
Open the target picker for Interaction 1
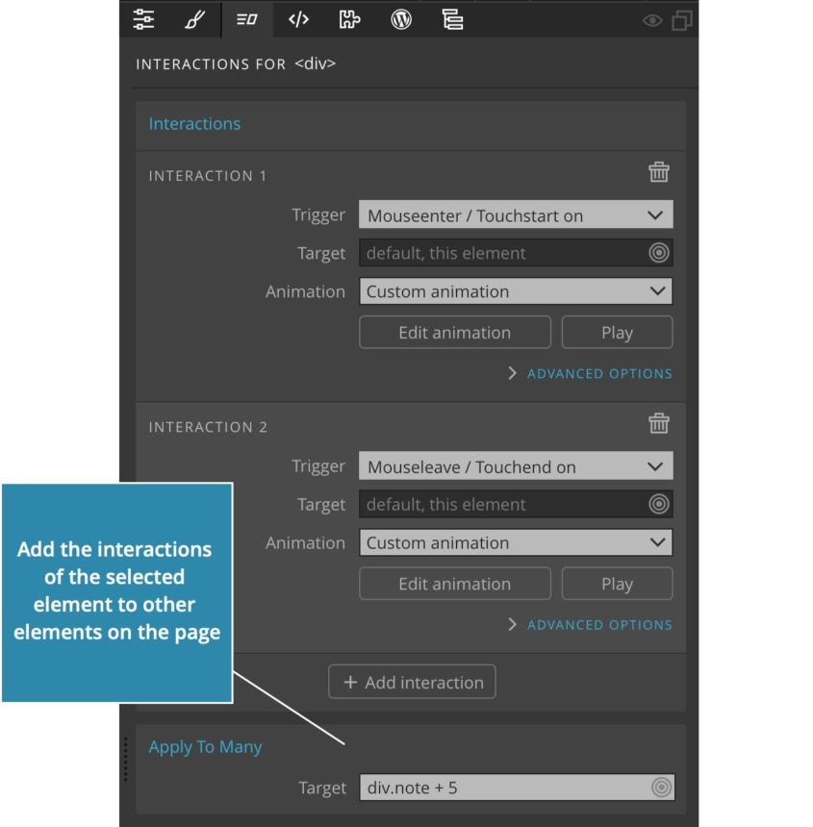(x=661, y=252)
